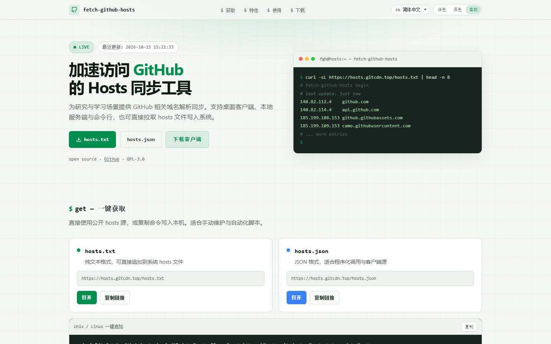Click 复制 on the Unix / Linux block

click(x=469, y=327)
